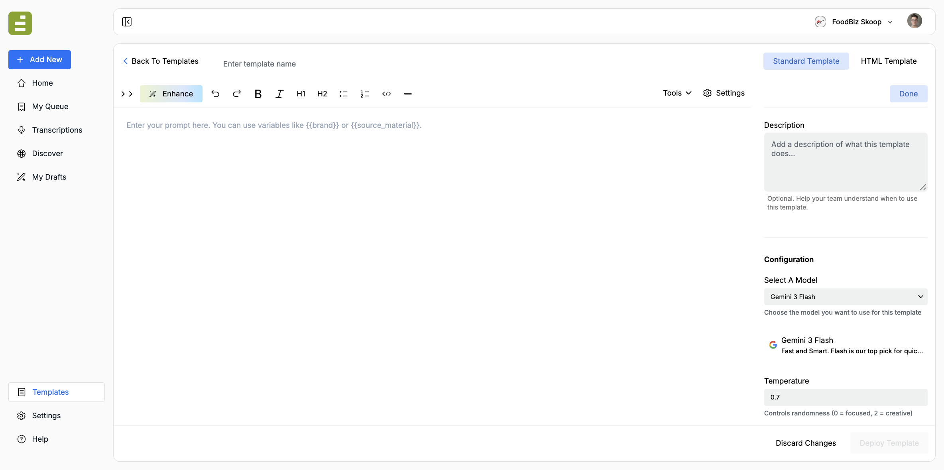Open the editor Settings gear
Image resolution: width=944 pixels, height=470 pixels.
(x=724, y=93)
